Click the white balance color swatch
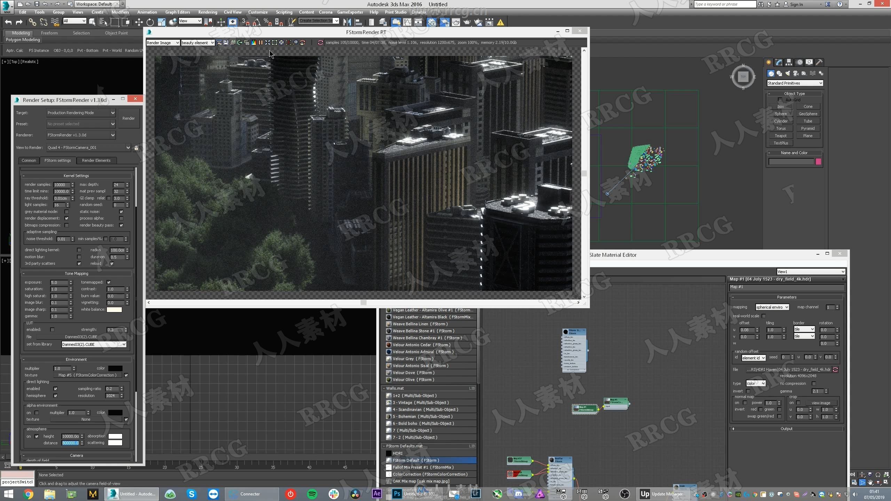891x501 pixels. pos(114,309)
